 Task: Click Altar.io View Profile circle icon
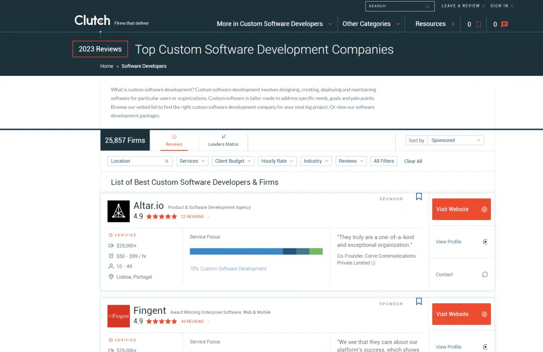click(x=485, y=242)
